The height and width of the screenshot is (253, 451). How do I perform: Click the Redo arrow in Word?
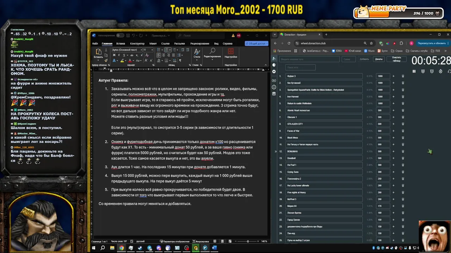pos(141,35)
